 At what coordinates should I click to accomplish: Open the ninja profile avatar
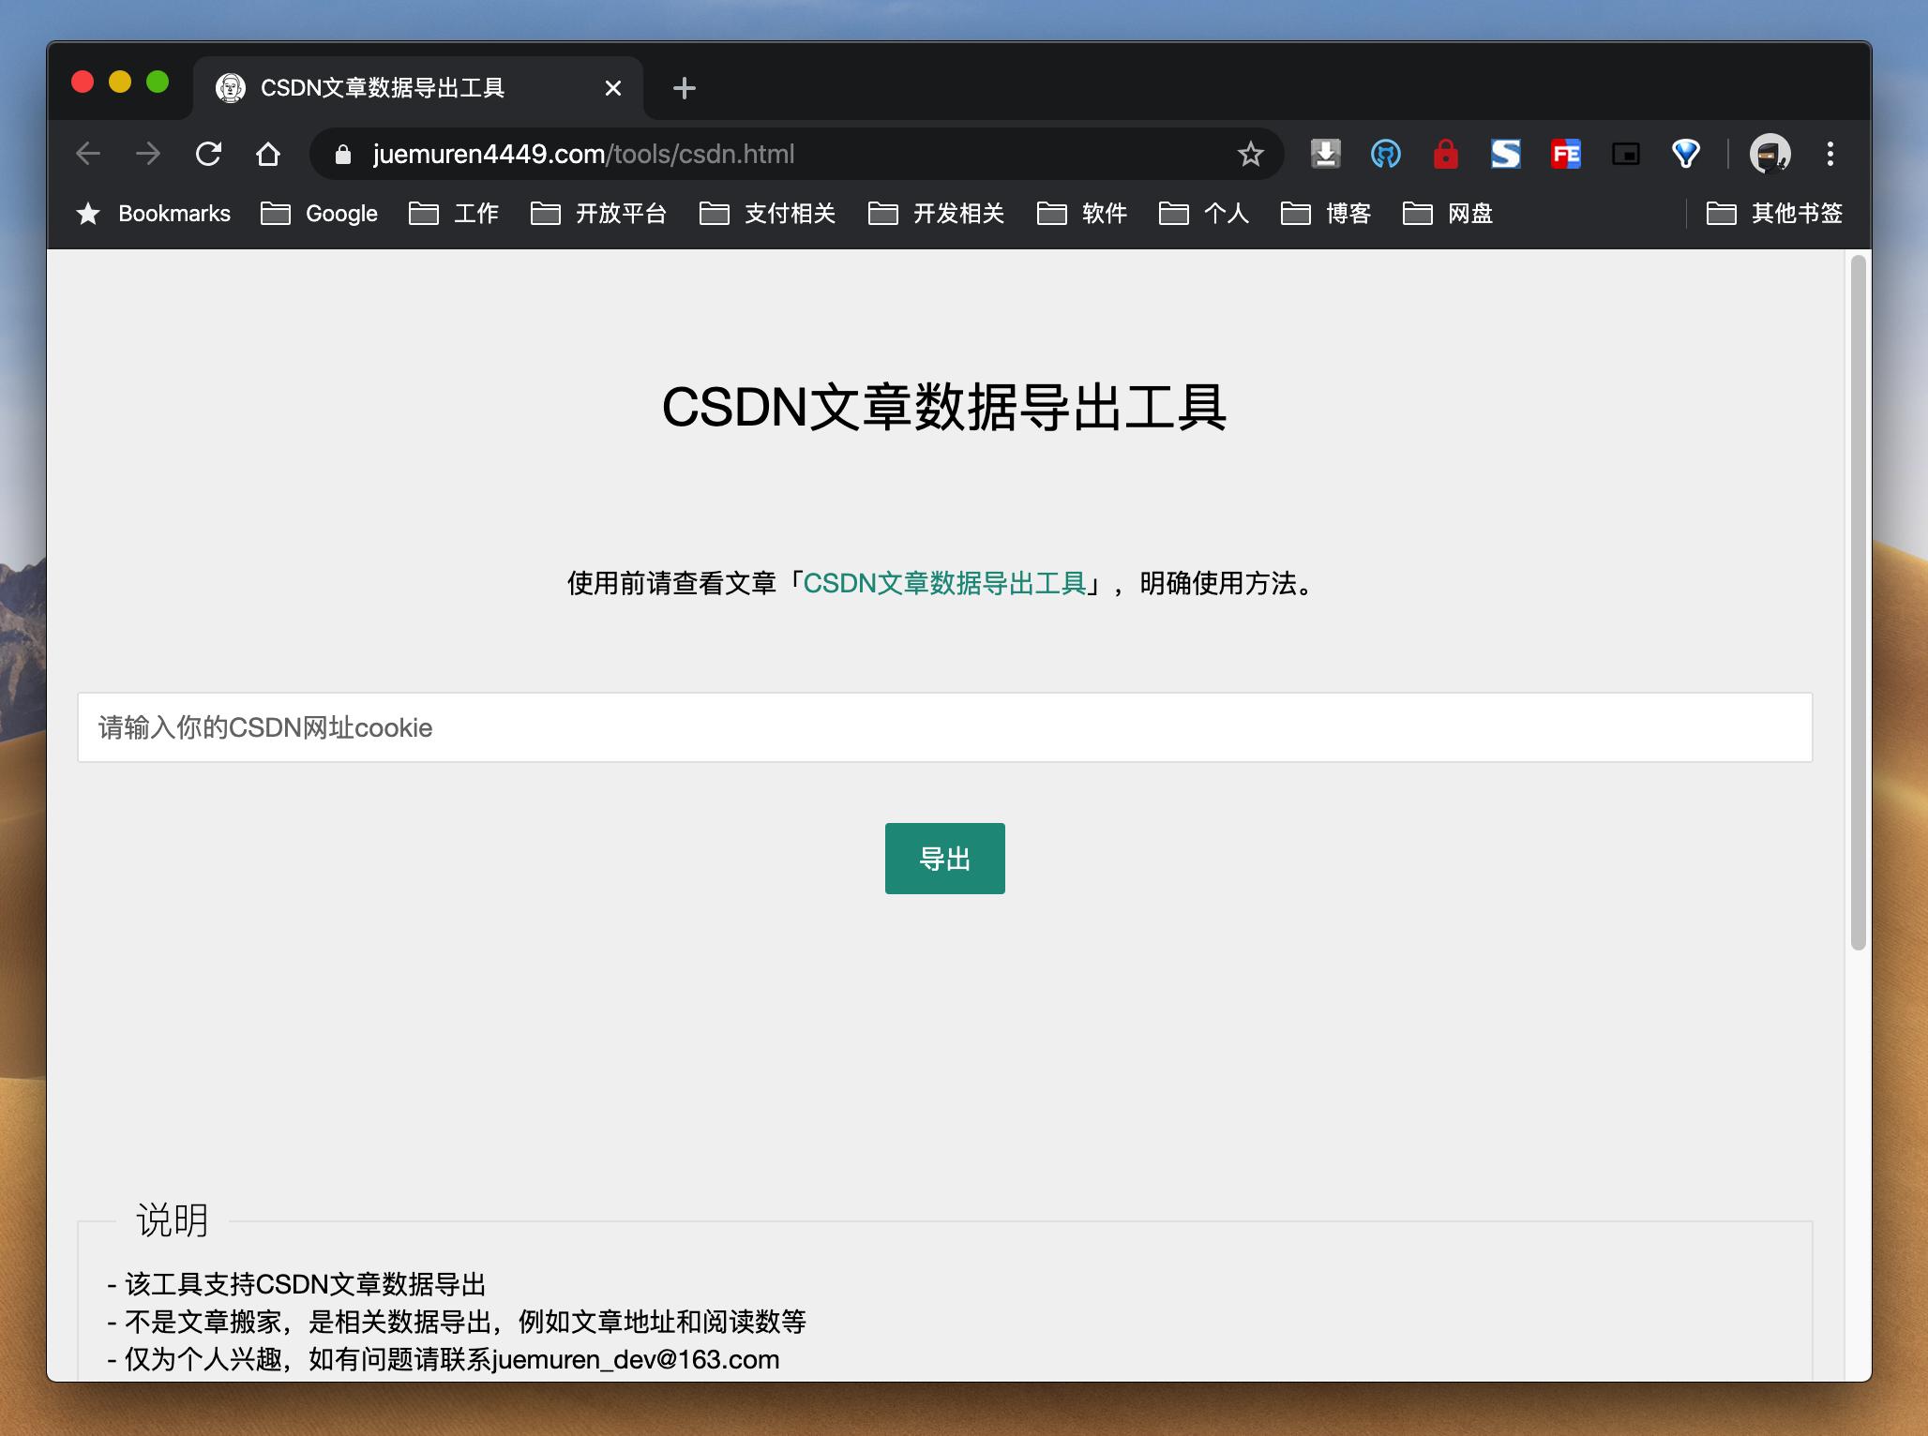point(1769,154)
